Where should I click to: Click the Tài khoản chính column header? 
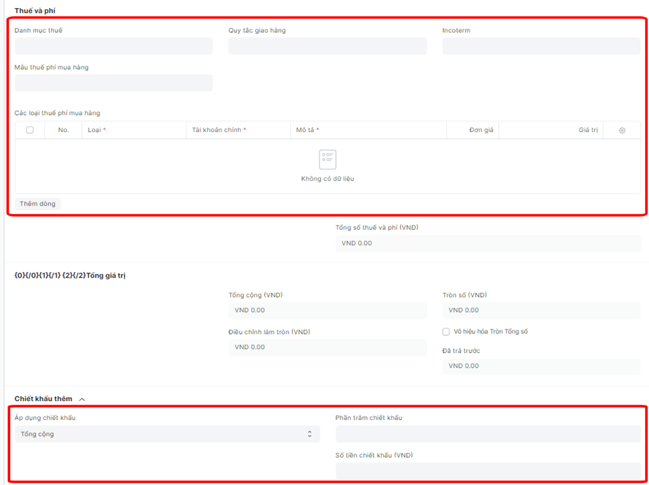click(x=219, y=130)
